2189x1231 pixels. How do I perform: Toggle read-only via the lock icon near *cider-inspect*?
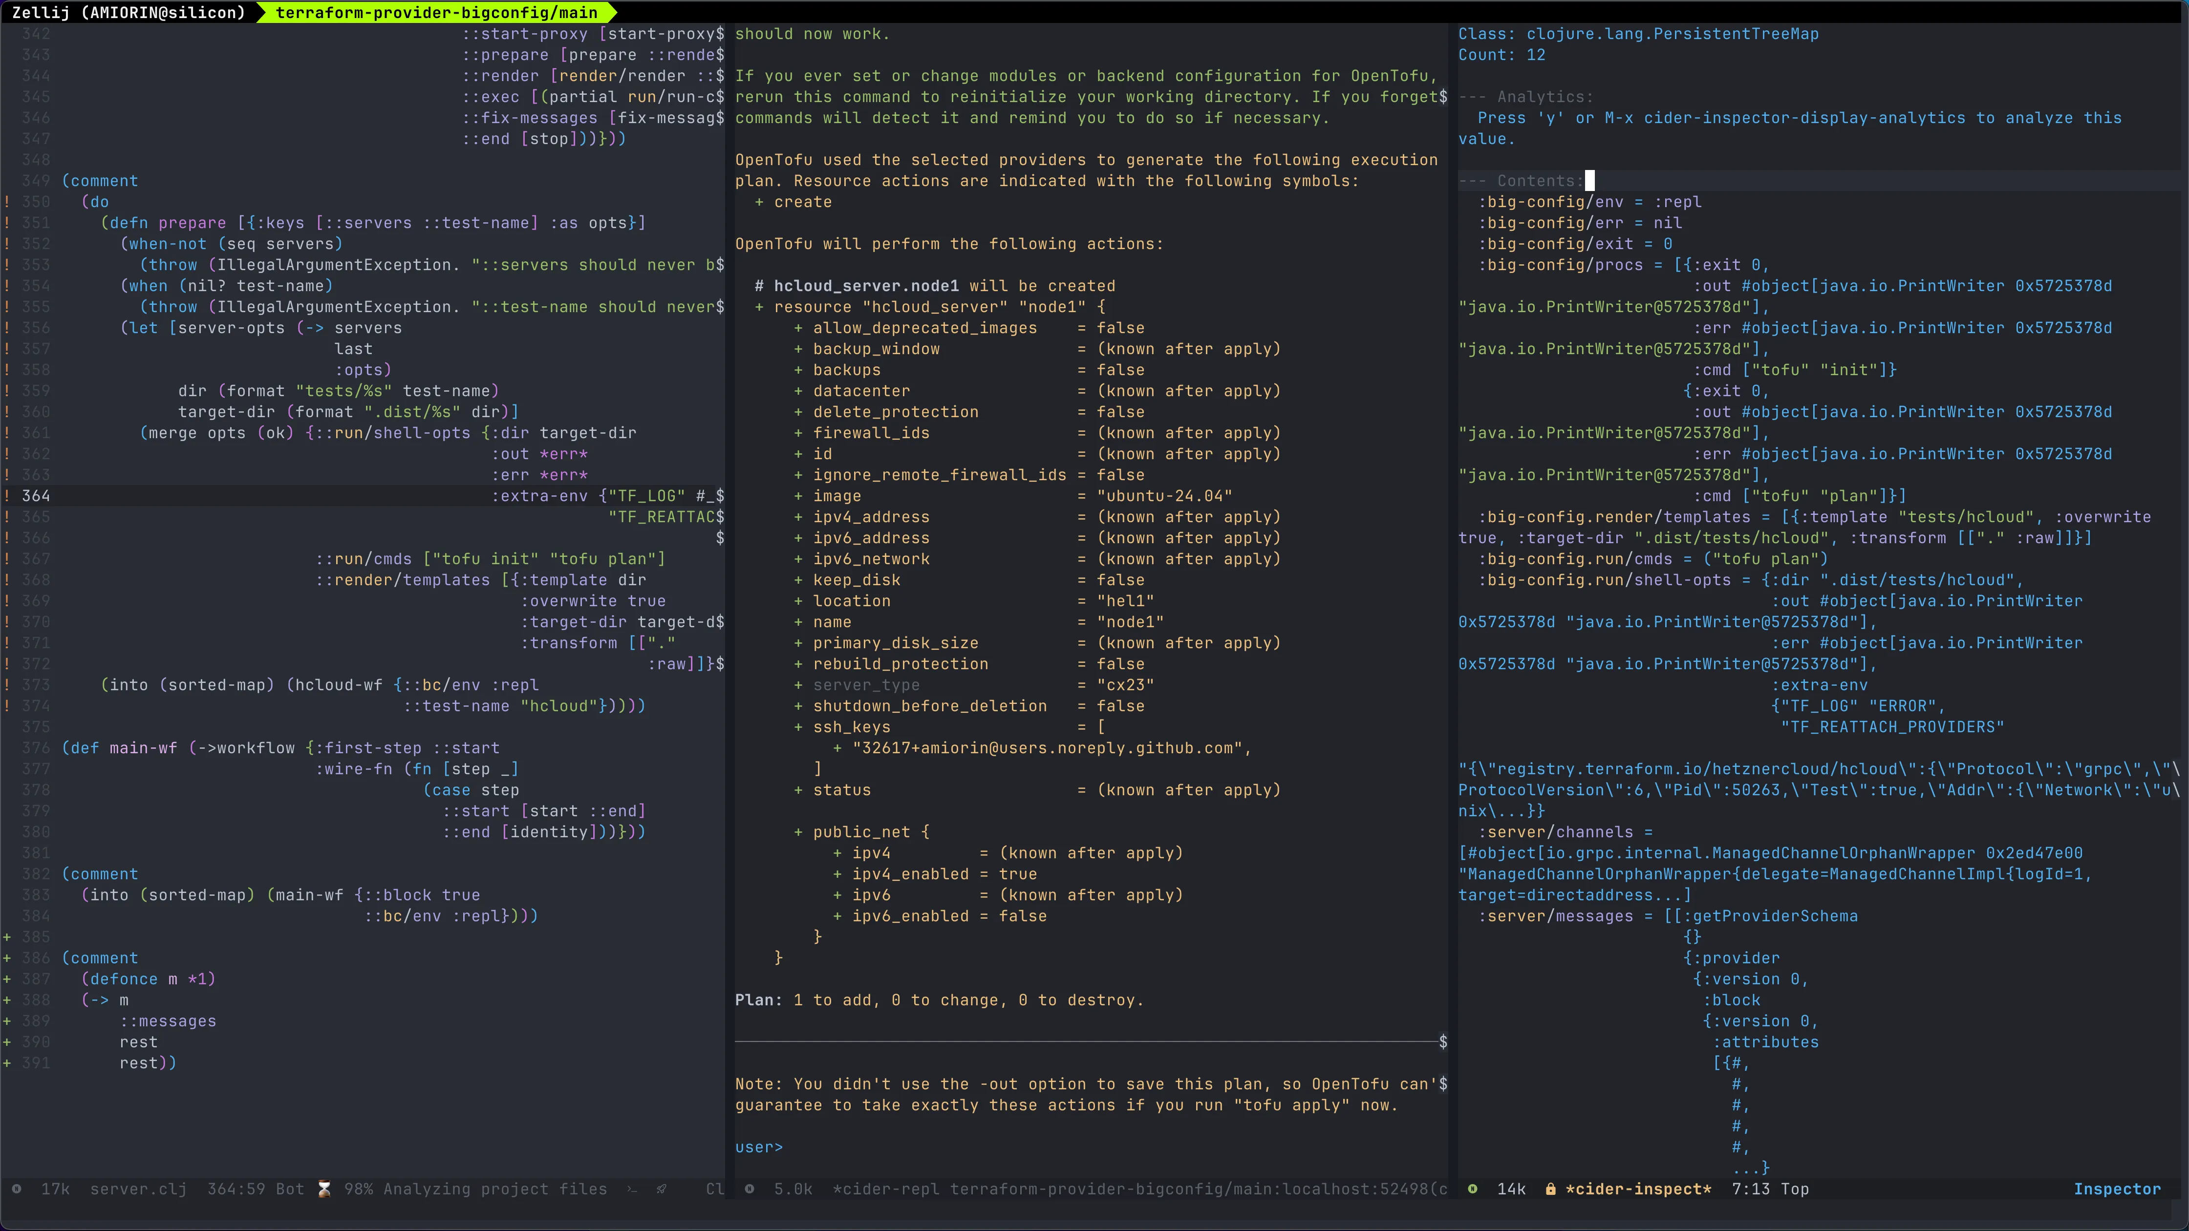point(1552,1189)
